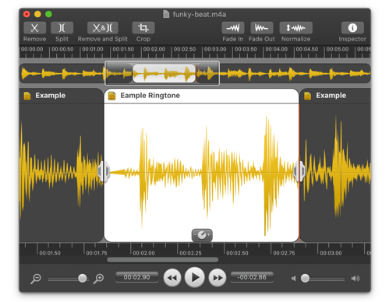
Task: Apply Fade In effect icon
Action: (x=233, y=28)
